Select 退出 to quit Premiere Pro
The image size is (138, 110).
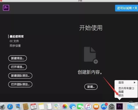(121, 95)
